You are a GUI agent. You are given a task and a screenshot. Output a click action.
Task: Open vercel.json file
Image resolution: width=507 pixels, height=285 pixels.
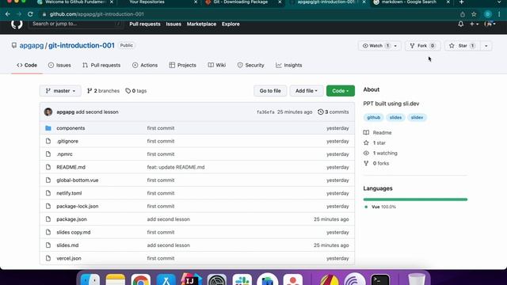coord(69,258)
